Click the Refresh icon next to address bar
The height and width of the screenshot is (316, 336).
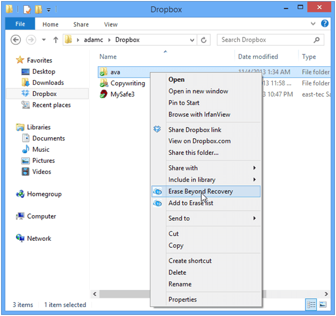pyautogui.click(x=203, y=40)
